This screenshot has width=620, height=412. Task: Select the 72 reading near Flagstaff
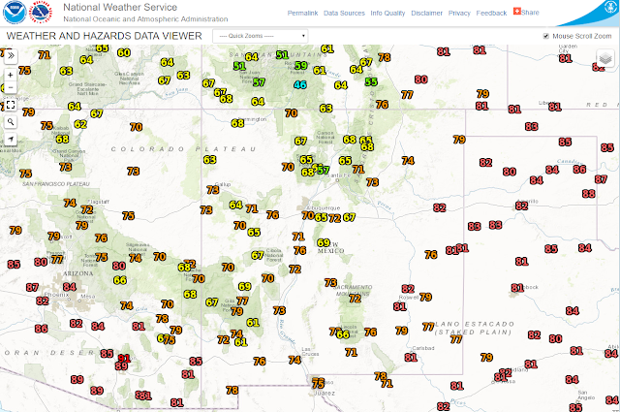[x=87, y=209]
